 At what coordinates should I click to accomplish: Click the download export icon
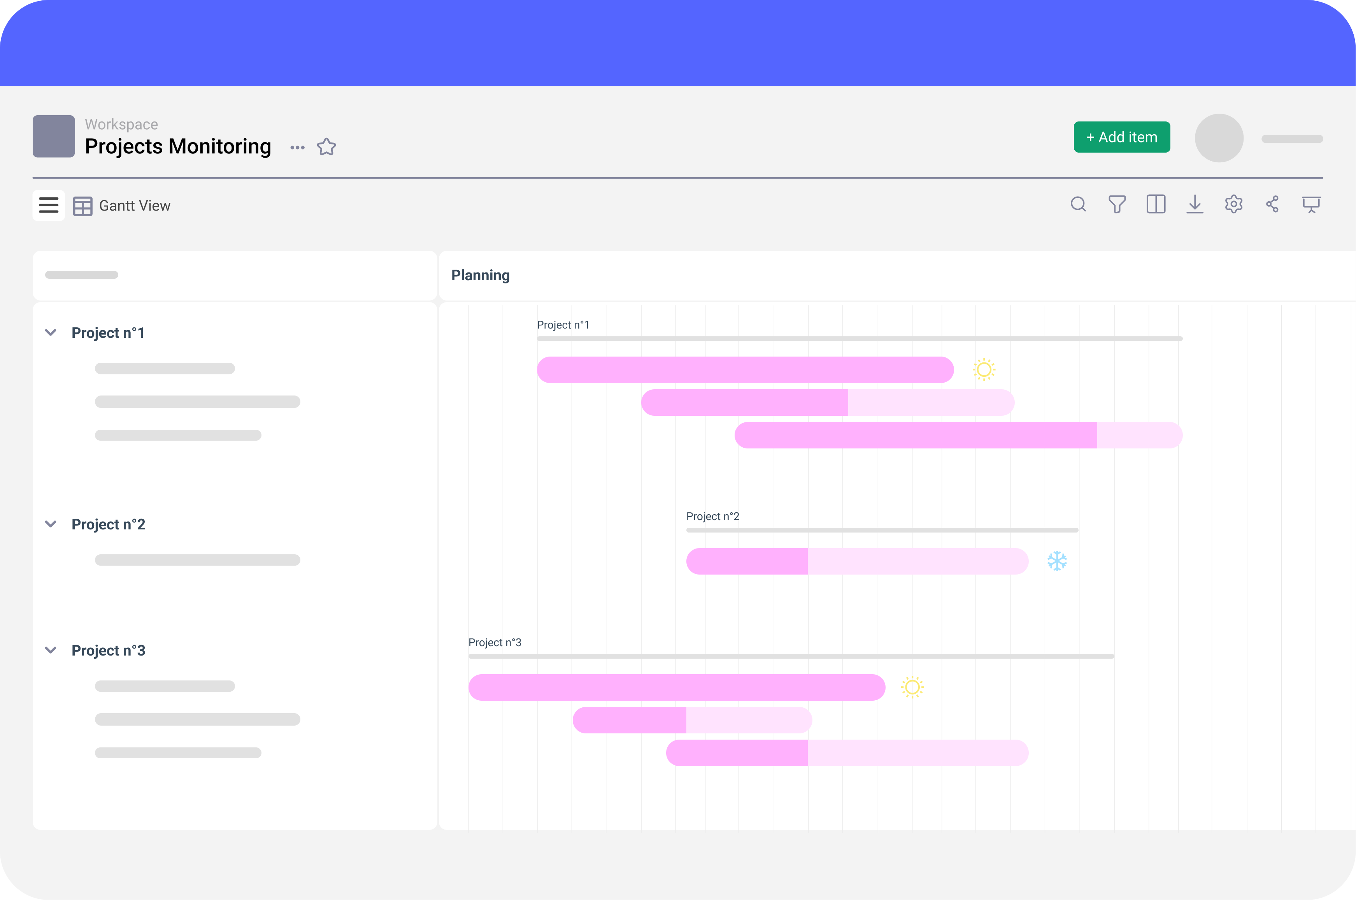1195,204
